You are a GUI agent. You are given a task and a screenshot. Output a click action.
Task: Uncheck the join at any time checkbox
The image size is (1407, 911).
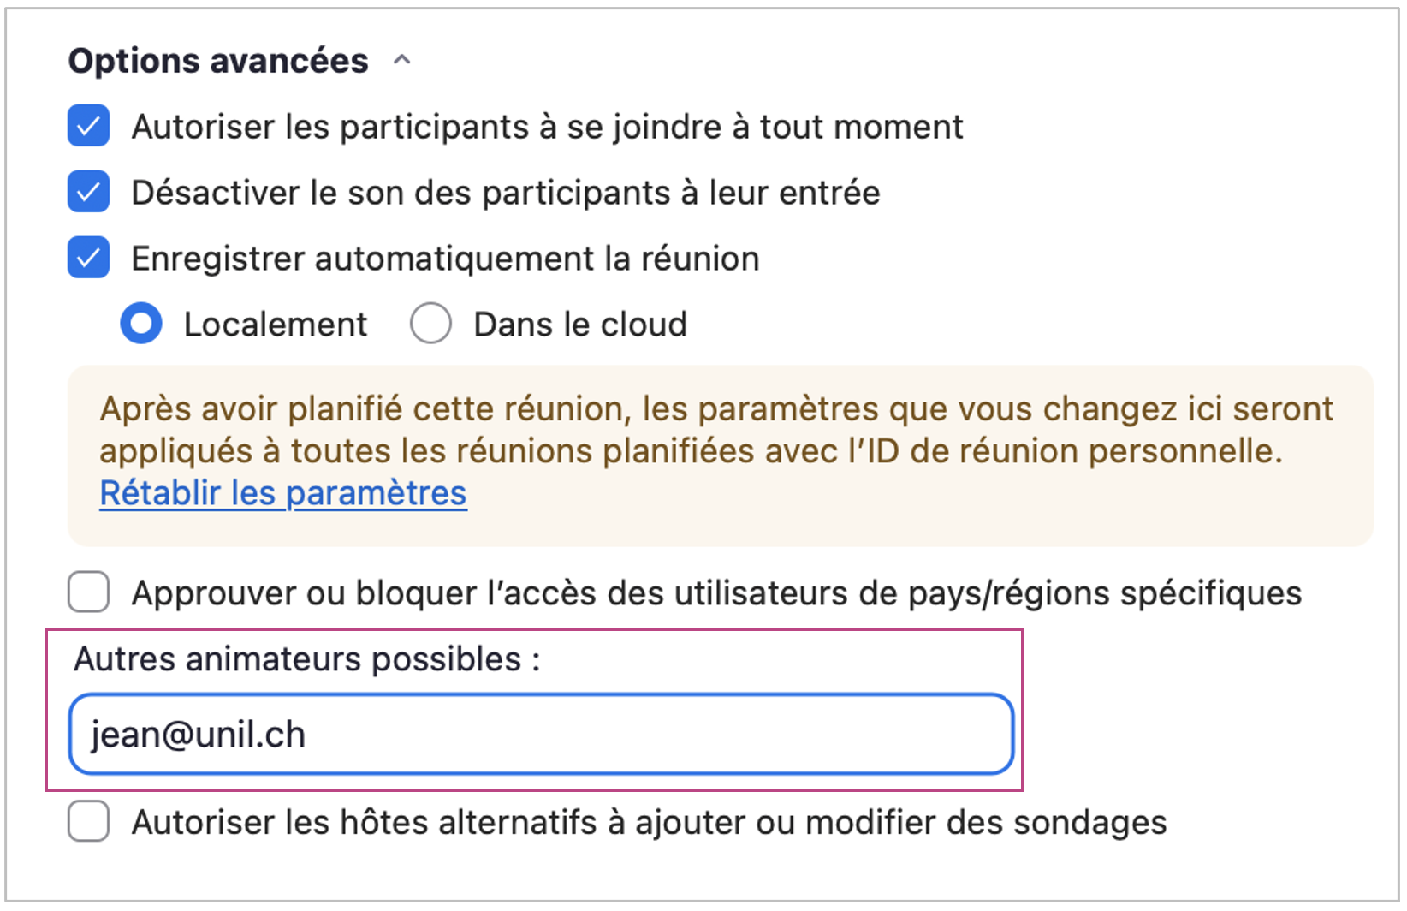tap(89, 127)
